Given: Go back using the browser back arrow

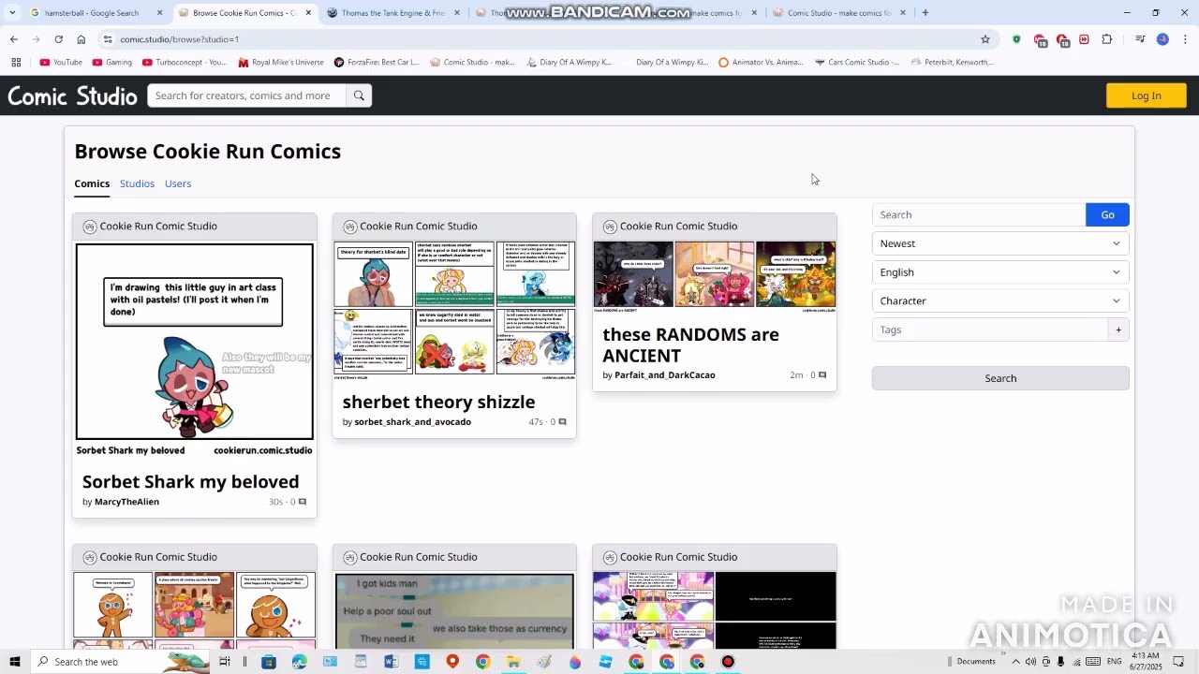Looking at the screenshot, I should 13,39.
